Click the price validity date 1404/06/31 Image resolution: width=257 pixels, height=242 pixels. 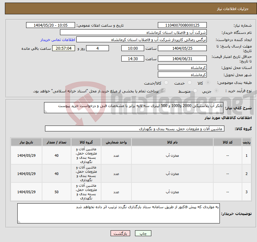pos(182,59)
